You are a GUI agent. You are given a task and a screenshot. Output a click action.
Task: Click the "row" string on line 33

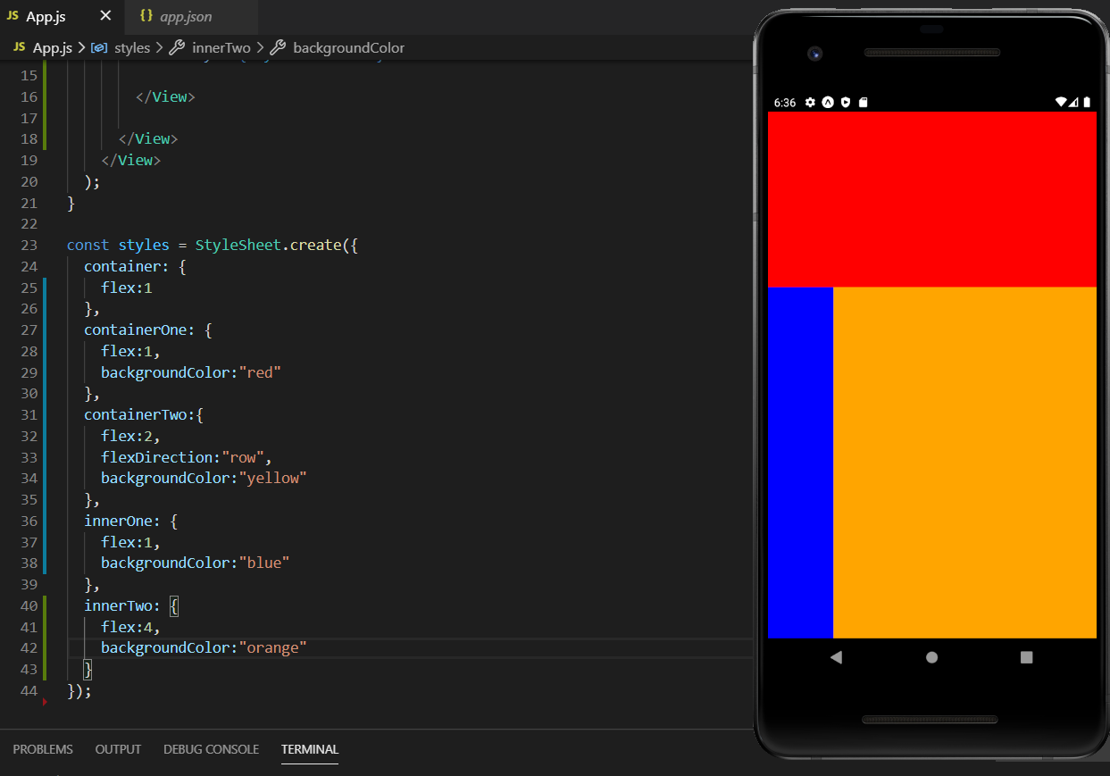click(x=242, y=457)
